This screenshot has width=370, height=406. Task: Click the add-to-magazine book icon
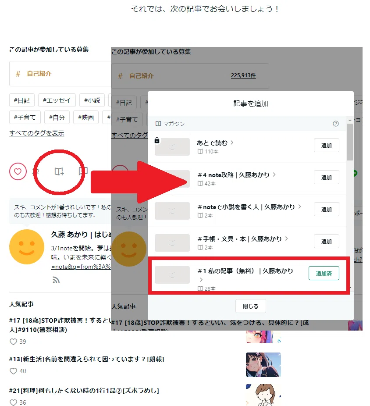coord(59,171)
